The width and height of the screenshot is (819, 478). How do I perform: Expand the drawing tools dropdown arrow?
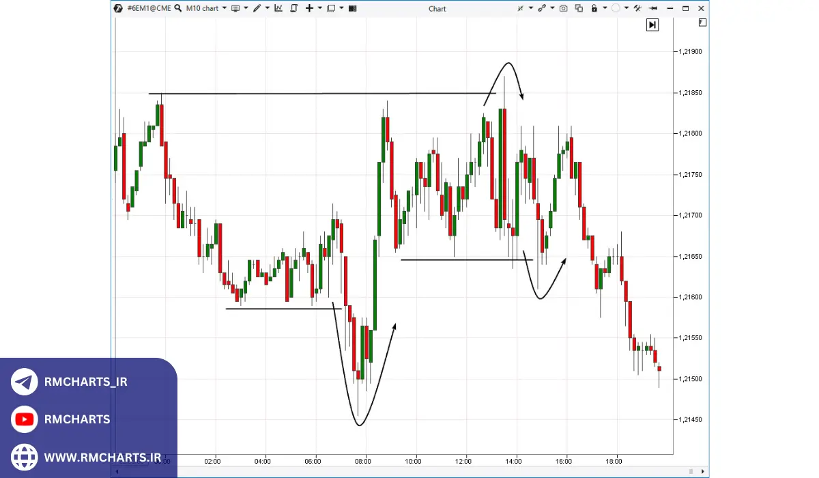pos(267,8)
